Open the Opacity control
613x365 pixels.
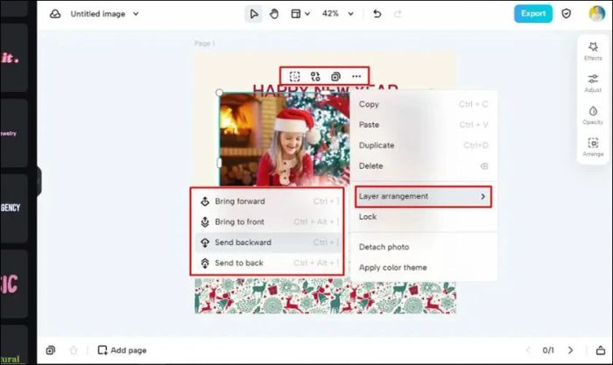pos(593,116)
